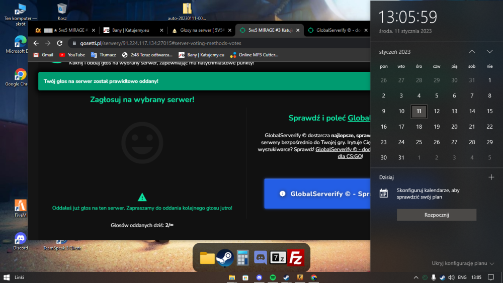The image size is (503, 283).
Task: Click the Steam system tray icon
Action: (442, 277)
